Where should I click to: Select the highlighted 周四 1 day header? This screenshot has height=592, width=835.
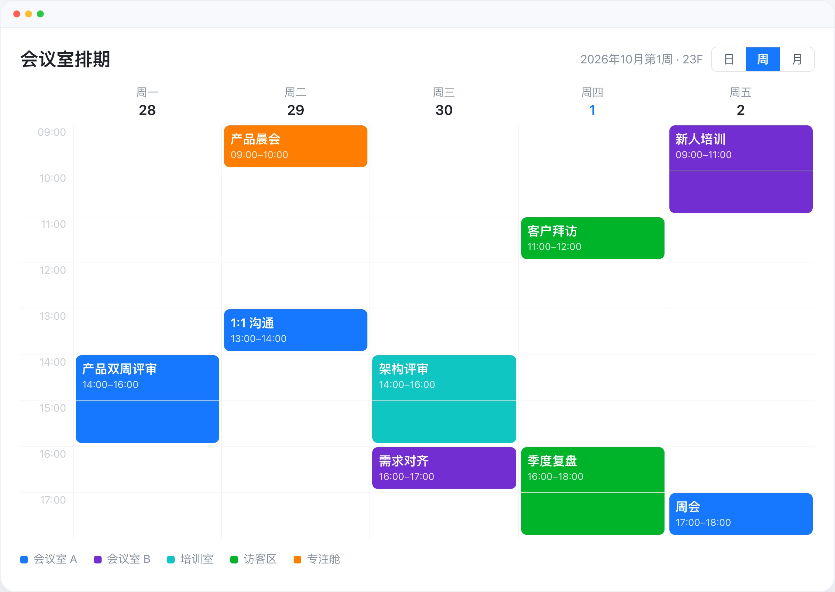(592, 102)
